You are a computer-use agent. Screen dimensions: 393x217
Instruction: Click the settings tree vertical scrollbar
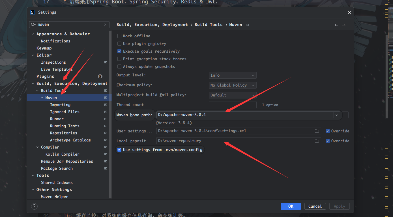[110, 114]
